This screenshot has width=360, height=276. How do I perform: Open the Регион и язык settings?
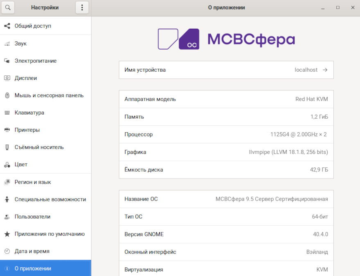coord(33,182)
